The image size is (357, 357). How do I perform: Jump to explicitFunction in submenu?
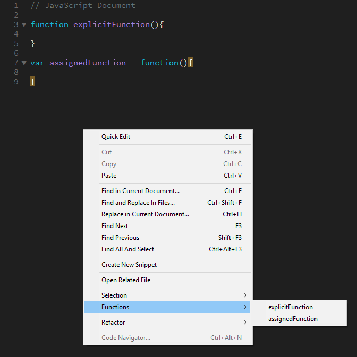click(x=291, y=307)
